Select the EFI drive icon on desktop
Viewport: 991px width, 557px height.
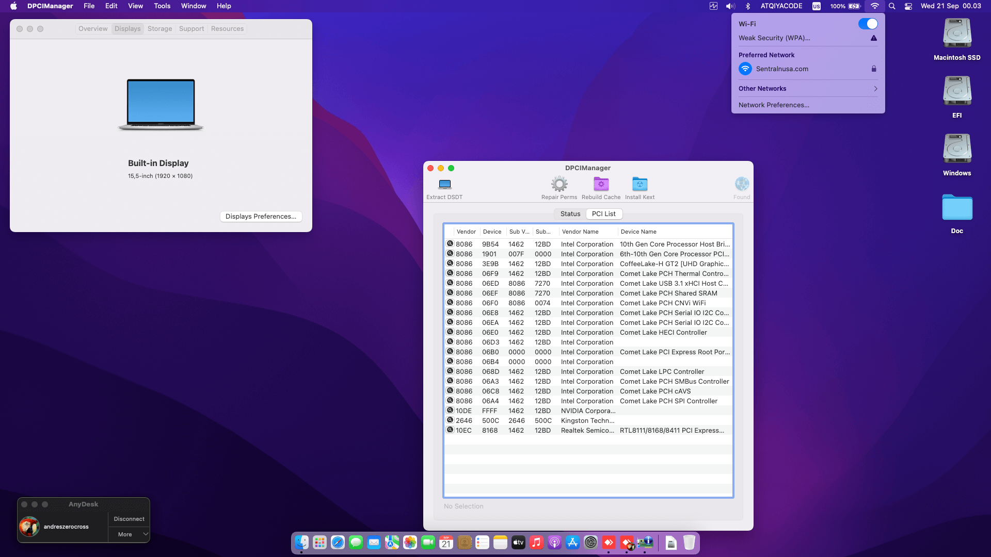(x=957, y=92)
